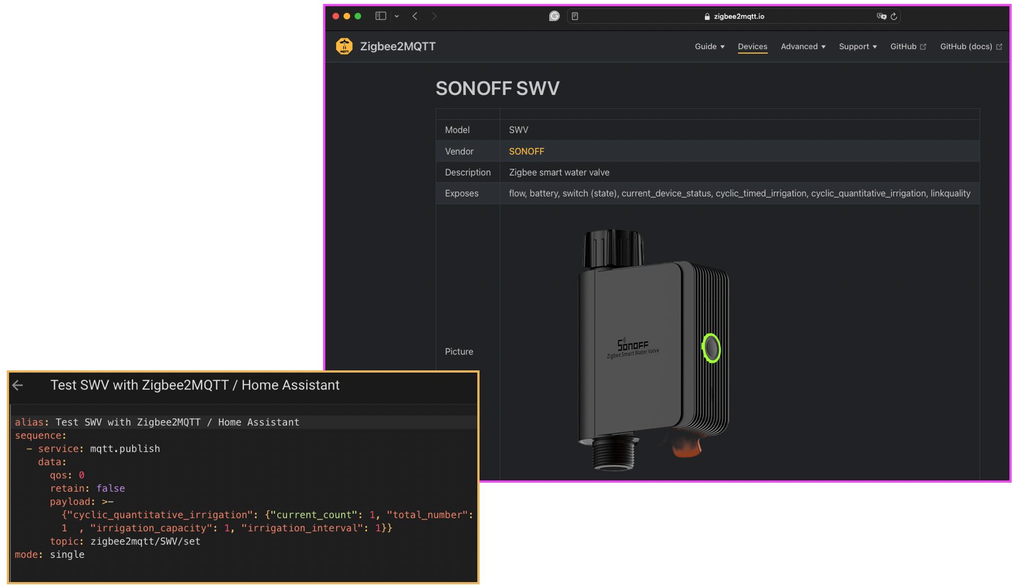
Task: Open the GitHub external link
Action: point(908,46)
